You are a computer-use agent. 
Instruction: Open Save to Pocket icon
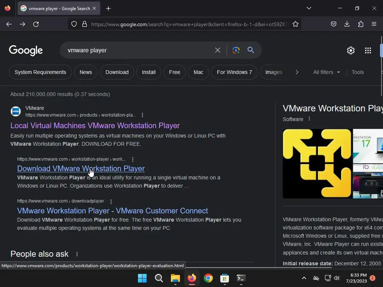[x=333, y=24]
